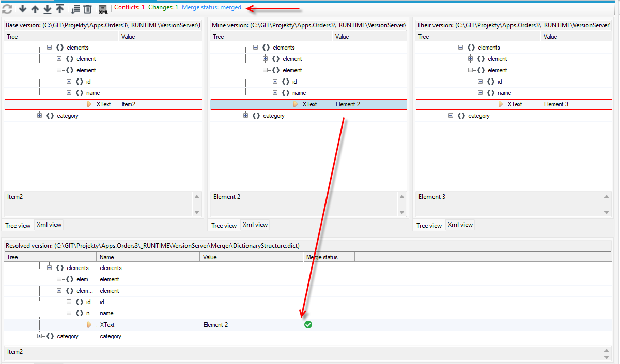
Task: Click the 'Changes: 1' status text
Action: click(163, 7)
